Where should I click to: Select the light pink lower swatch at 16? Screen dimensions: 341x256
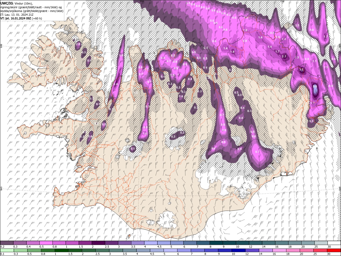[x=279, y=250]
